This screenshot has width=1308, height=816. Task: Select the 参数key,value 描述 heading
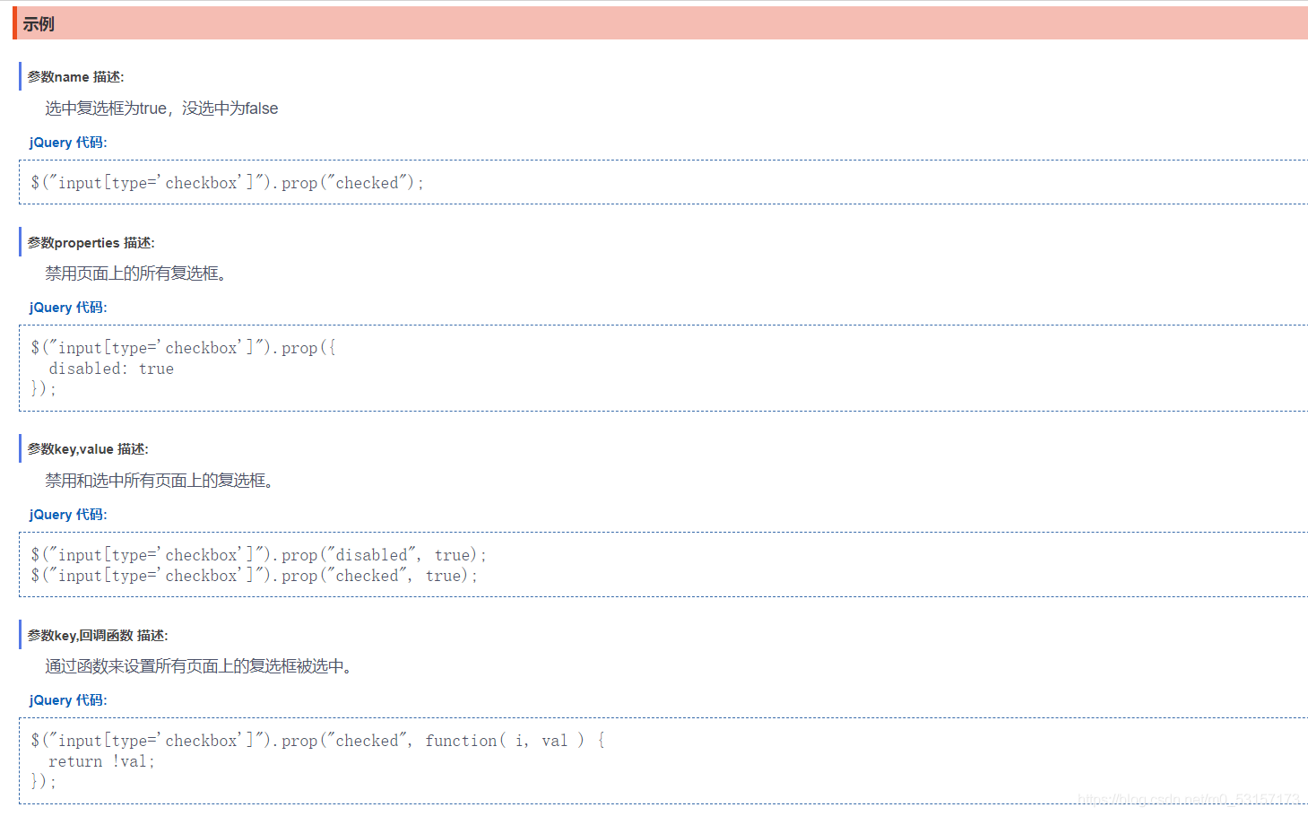coord(88,449)
